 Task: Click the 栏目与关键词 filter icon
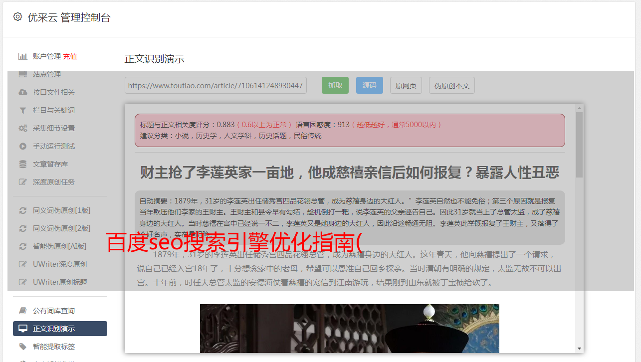(x=22, y=110)
